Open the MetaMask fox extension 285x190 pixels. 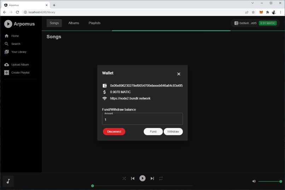(261, 12)
